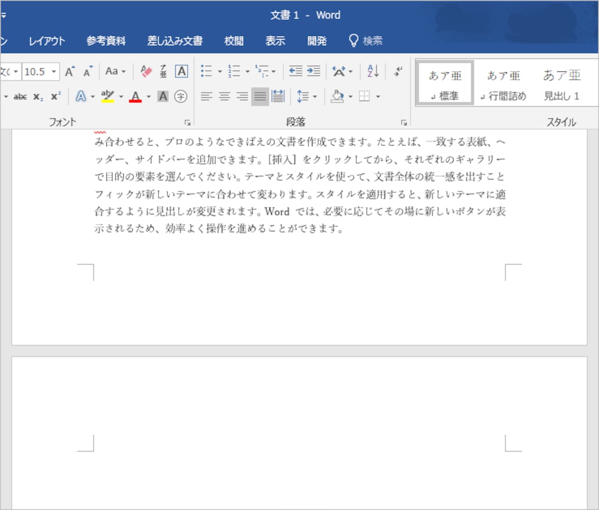
Task: Apply red font color
Action: 135,96
